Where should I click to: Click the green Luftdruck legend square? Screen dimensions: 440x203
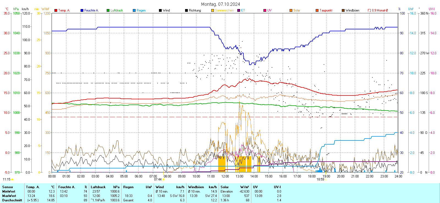pyautogui.click(x=108, y=10)
